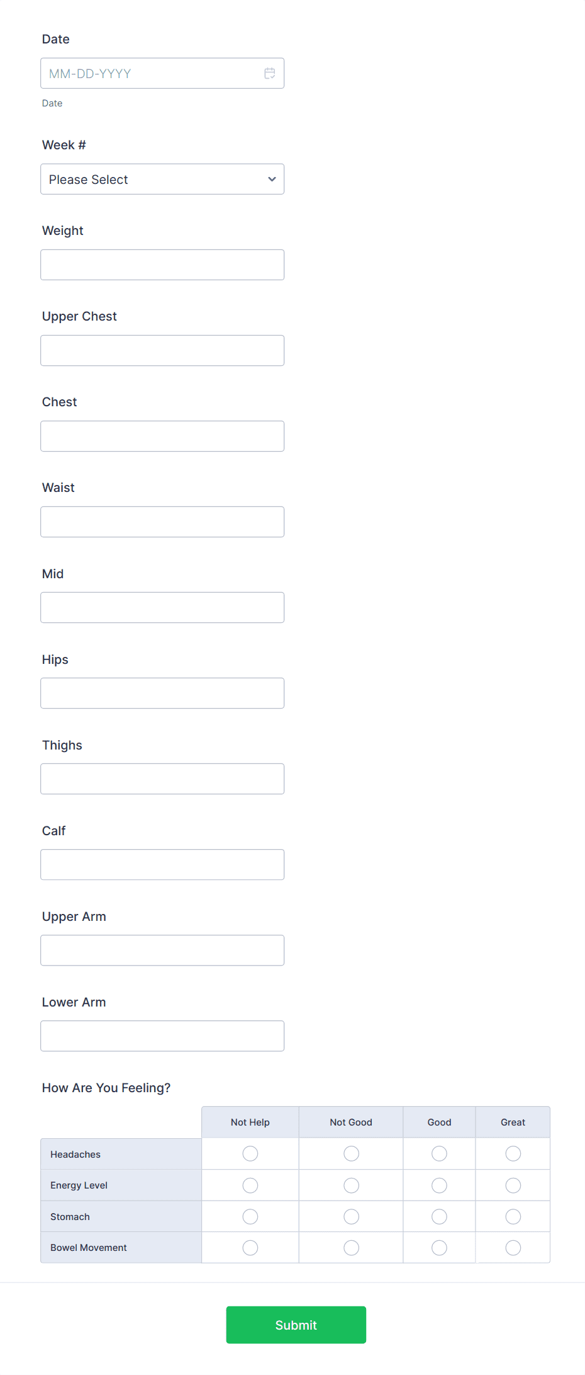Select Not Help for Headaches
The image size is (585, 1375).
click(x=250, y=1153)
